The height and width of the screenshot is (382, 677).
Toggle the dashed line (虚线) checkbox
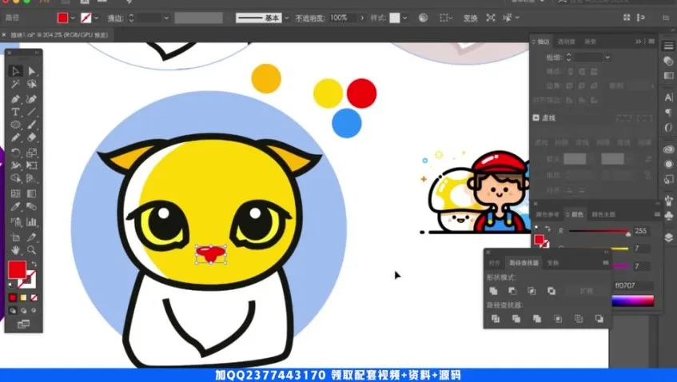[536, 117]
